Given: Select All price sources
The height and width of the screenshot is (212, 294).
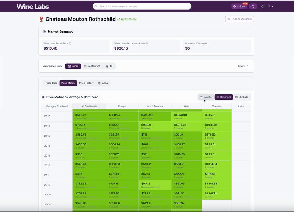Looking at the screenshot, I should coord(109,66).
